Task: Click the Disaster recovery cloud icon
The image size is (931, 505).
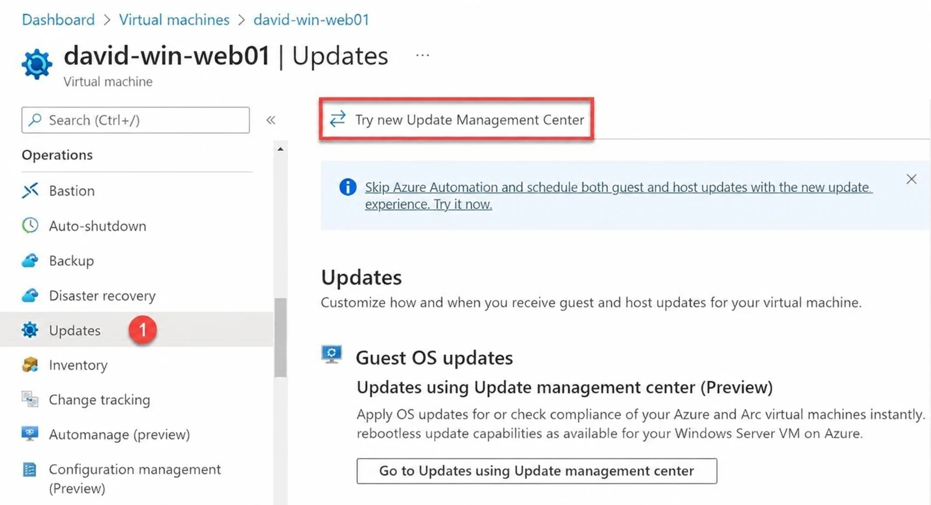Action: pos(30,295)
